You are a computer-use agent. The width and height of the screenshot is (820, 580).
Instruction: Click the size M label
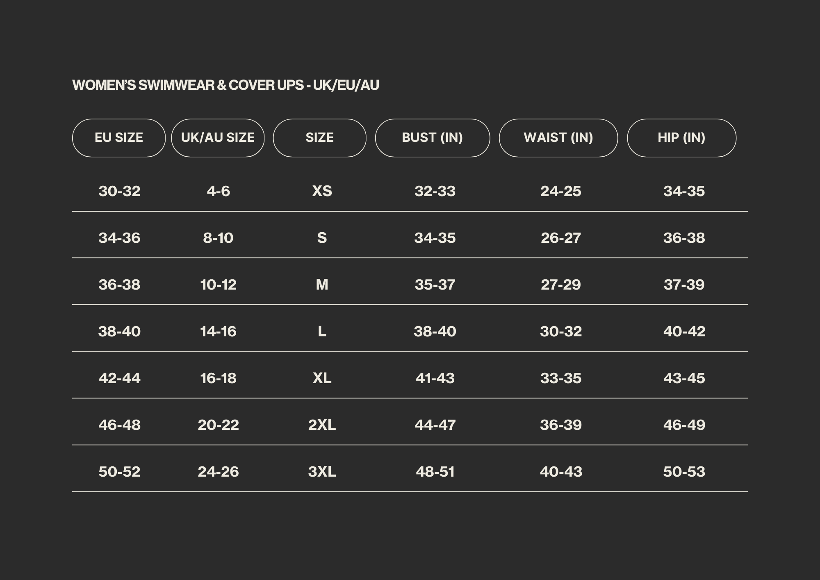tap(322, 285)
